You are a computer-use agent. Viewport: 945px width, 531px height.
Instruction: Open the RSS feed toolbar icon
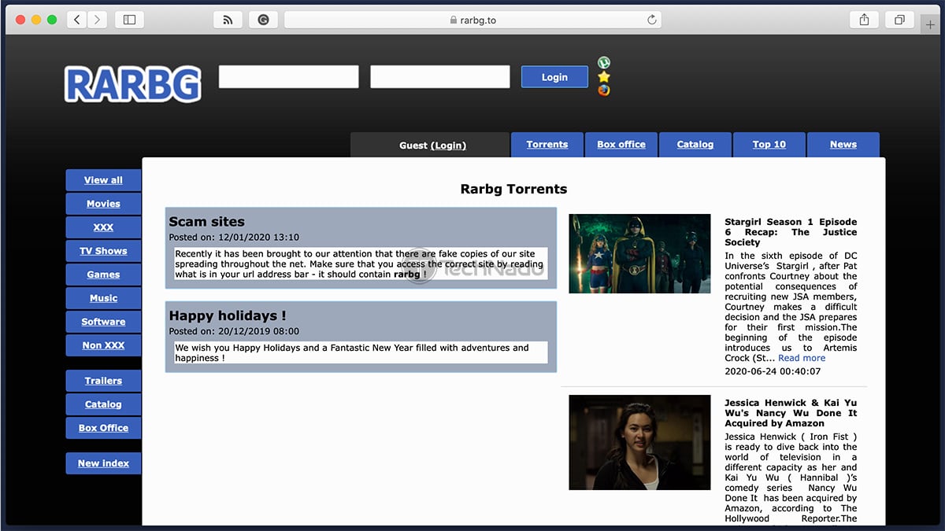coord(228,20)
